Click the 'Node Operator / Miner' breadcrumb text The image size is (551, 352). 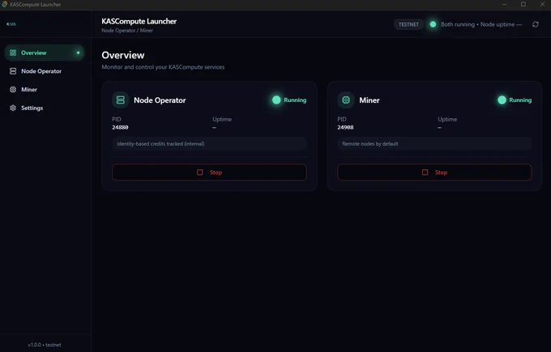(x=127, y=31)
